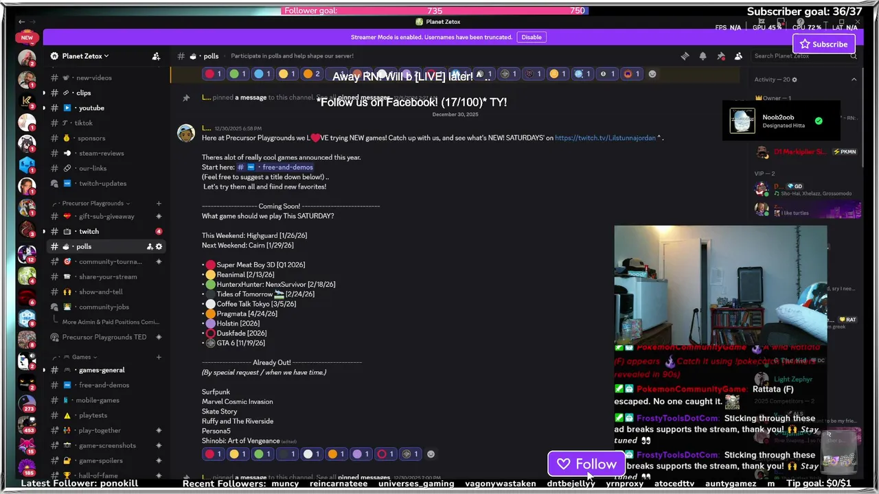Open the steam-reviews channel
879x494 pixels.
pyautogui.click(x=103, y=153)
